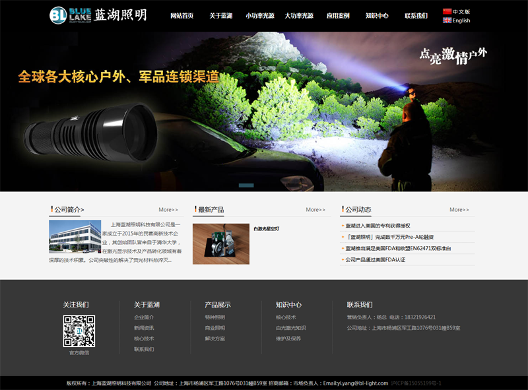528x390 pixels.
Task: Go to 大功率光源 in navigation
Action: [298, 16]
